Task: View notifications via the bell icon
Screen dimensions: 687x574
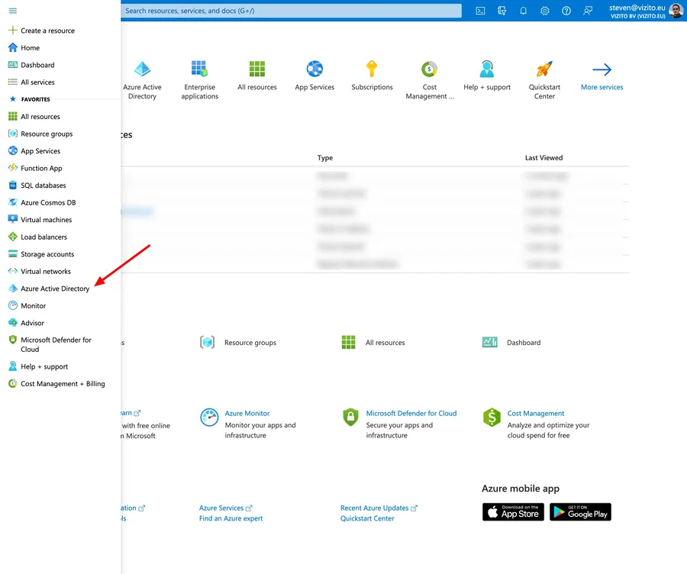Action: click(x=522, y=11)
